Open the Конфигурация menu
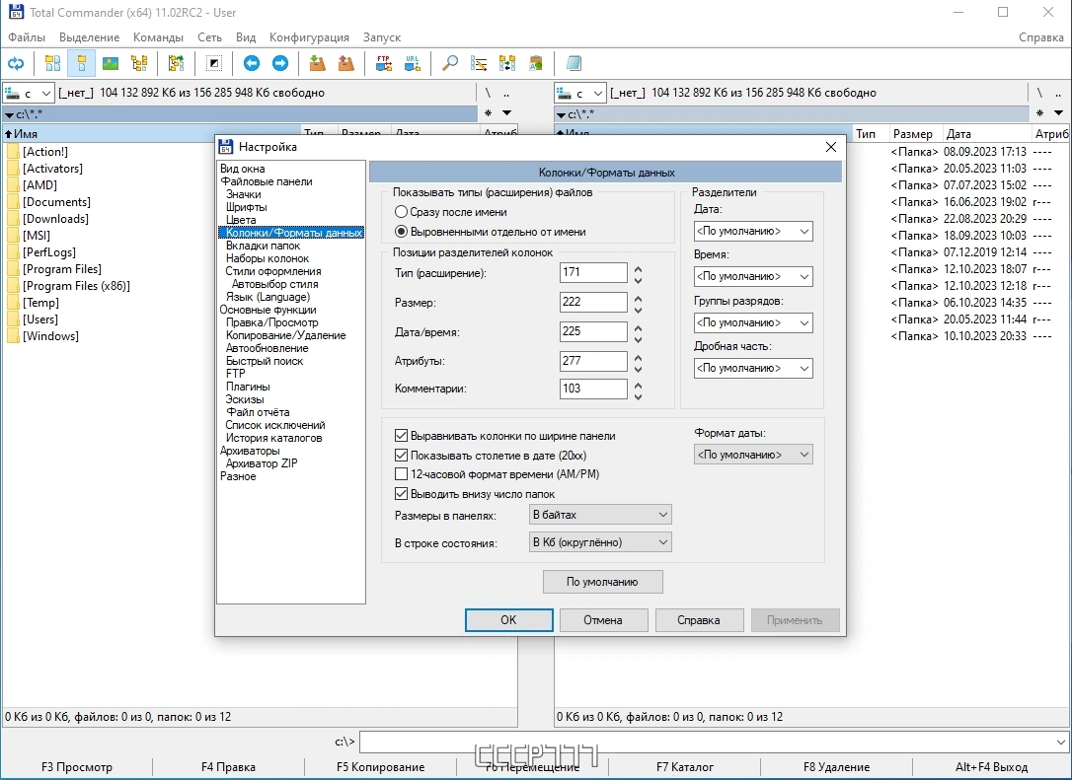The image size is (1072, 780). tap(309, 36)
